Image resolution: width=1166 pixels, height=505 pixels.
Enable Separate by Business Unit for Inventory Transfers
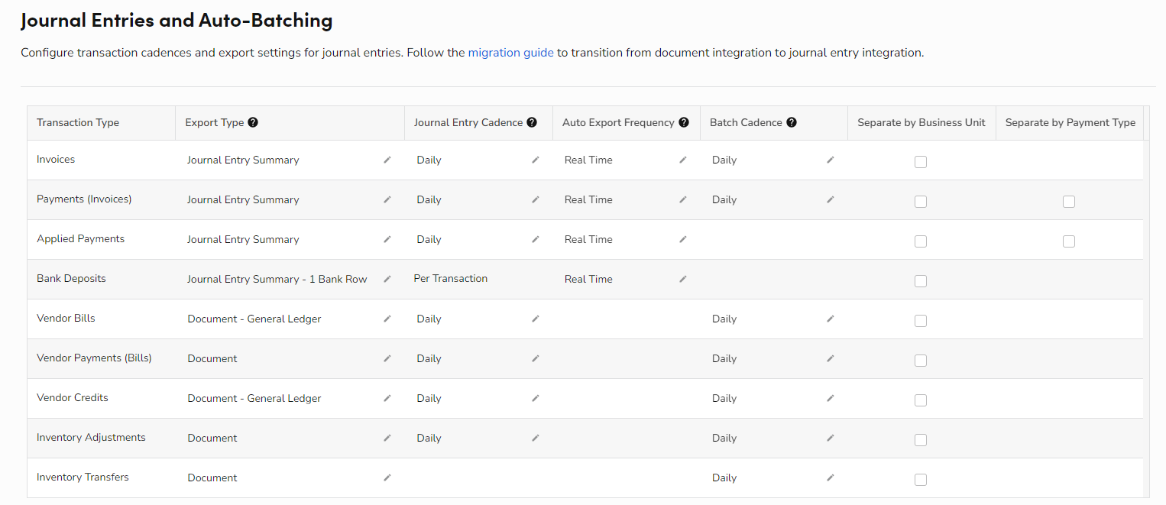(920, 479)
